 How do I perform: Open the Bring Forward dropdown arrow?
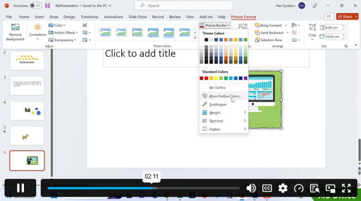tap(286, 25)
